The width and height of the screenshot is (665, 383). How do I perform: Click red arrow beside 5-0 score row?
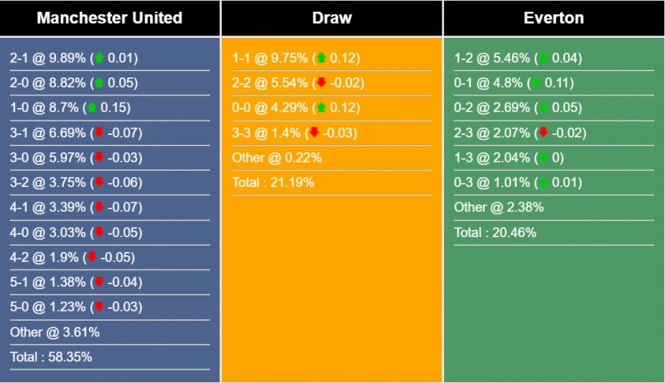(99, 307)
